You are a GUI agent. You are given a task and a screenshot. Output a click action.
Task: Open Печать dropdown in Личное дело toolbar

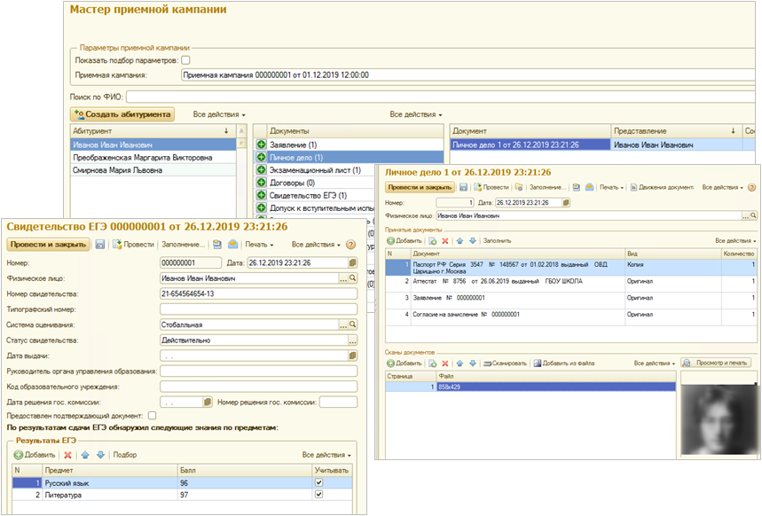point(611,187)
